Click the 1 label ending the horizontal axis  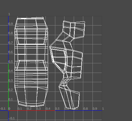(x=103, y=108)
